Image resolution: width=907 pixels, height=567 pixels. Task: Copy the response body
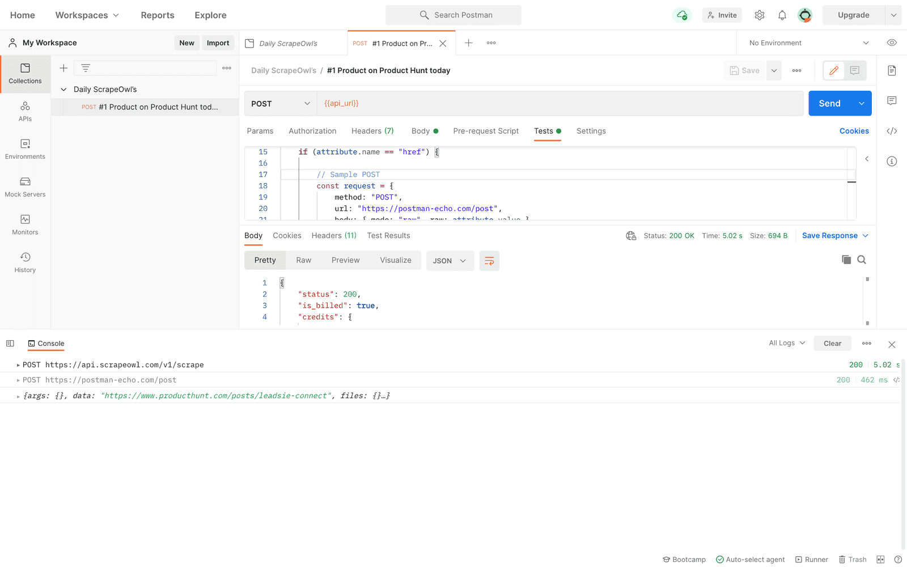846,260
